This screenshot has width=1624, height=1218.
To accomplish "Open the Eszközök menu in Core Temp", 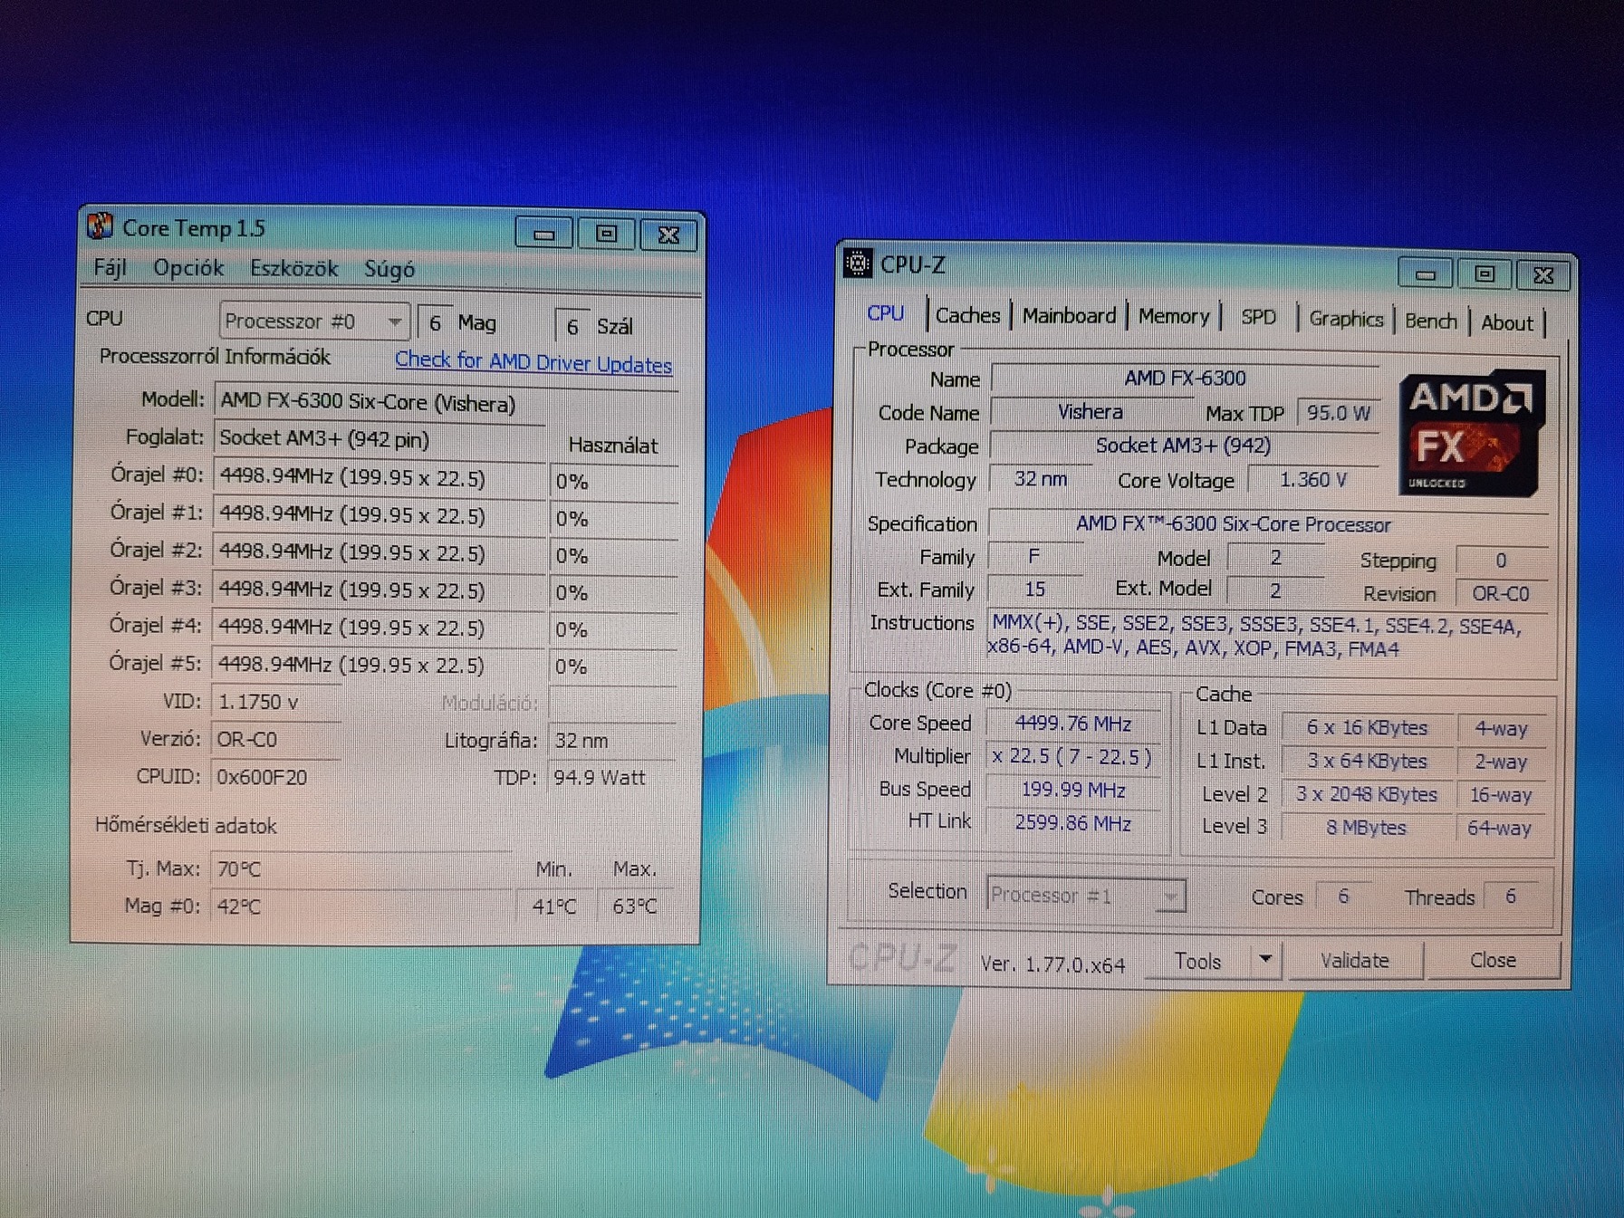I will (x=293, y=269).
